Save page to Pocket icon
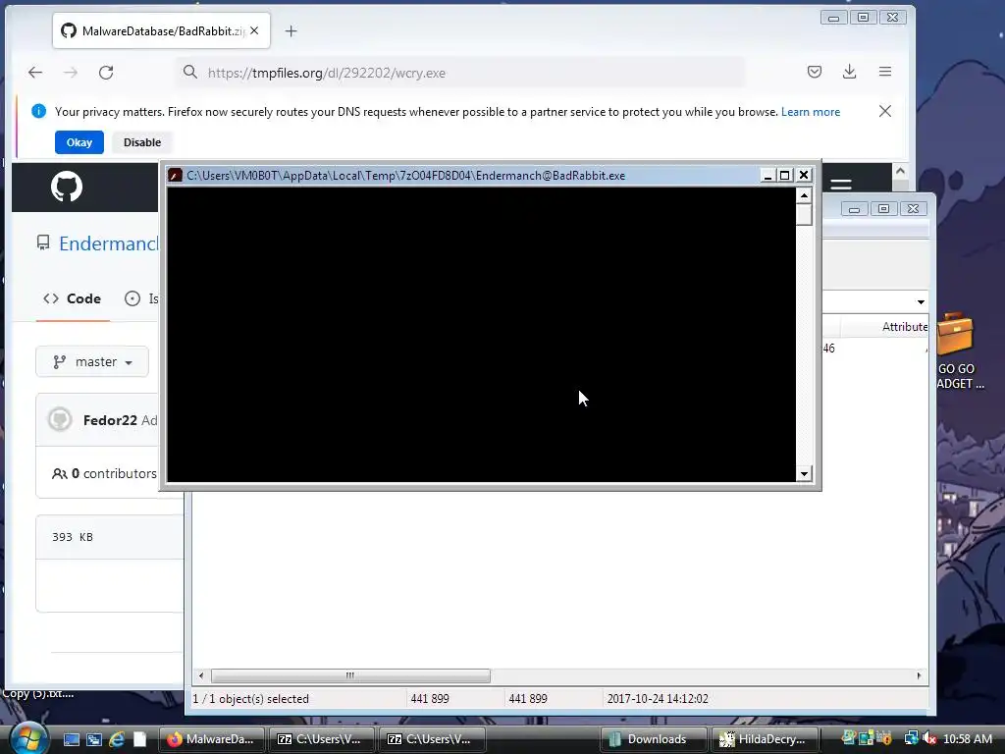The image size is (1005, 754). (814, 72)
